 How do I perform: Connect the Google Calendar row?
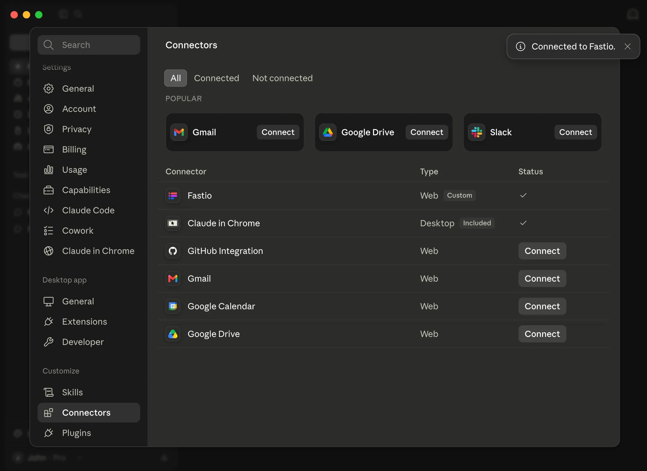542,306
